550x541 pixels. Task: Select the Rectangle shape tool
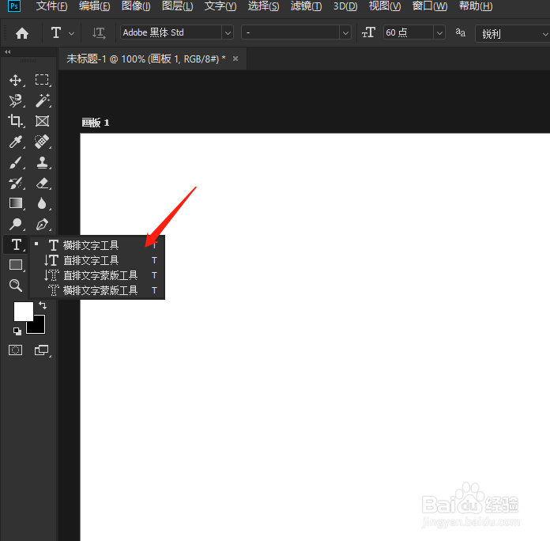coord(16,265)
